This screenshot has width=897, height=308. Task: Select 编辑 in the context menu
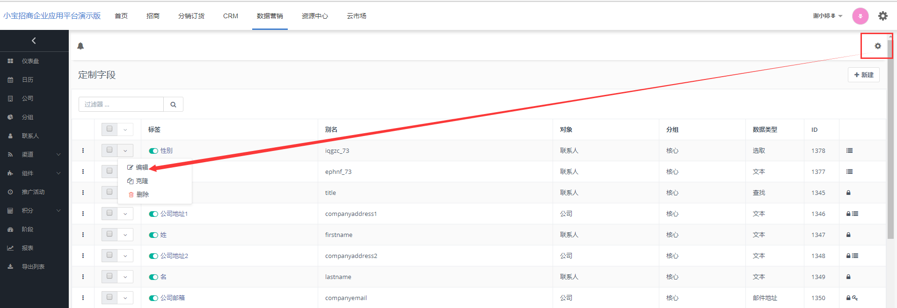[141, 167]
